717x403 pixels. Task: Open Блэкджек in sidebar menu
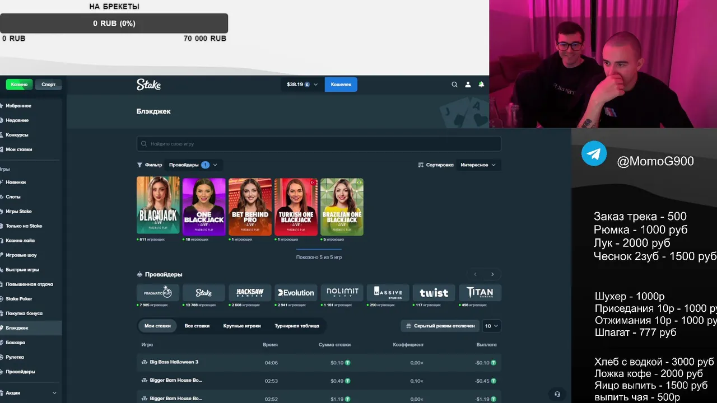pos(31,328)
